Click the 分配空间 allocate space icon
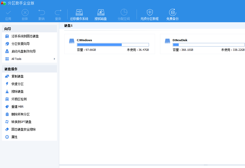This screenshot has width=245, height=168. pyautogui.click(x=124, y=12)
